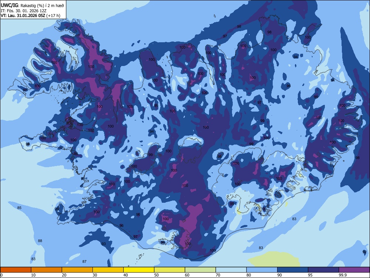Click the '93' humidity value on the map
370x278 pixels.
tap(104, 244)
